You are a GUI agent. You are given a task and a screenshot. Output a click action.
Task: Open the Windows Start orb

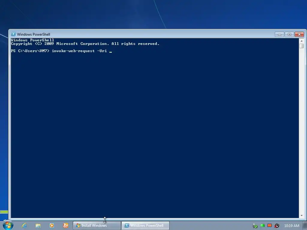(x=8, y=225)
